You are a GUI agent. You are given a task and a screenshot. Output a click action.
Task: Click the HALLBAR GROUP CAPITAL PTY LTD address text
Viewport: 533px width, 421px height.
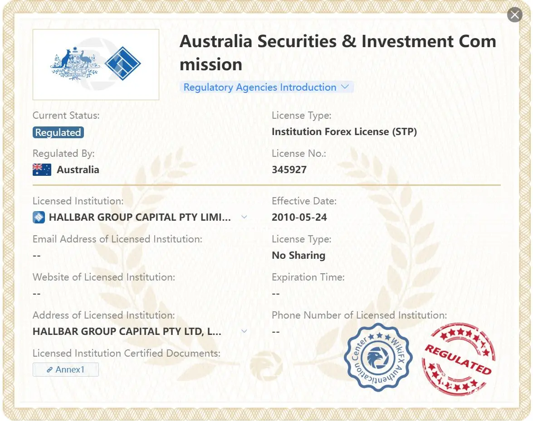pyautogui.click(x=127, y=331)
